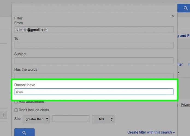Click the magnifier search button in filter form

tap(24, 132)
